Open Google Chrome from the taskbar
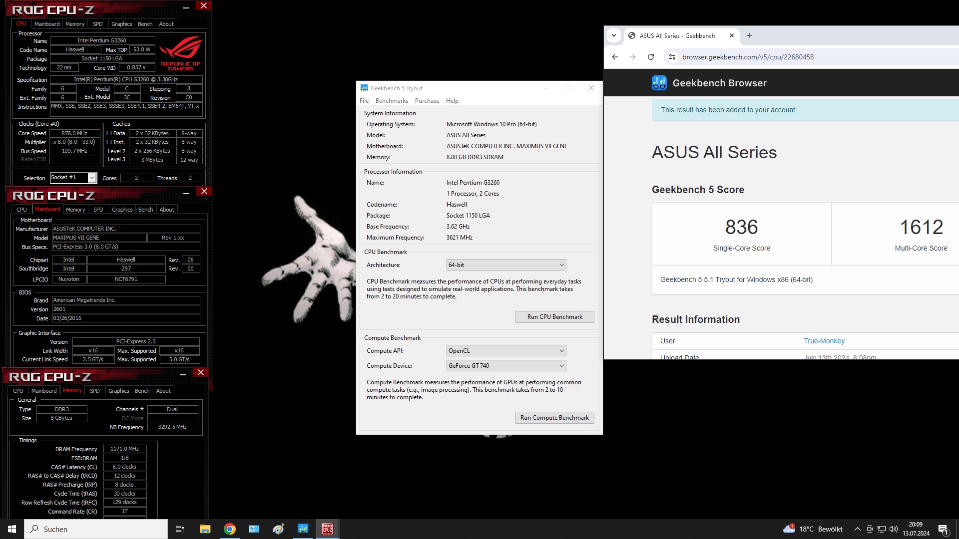 (230, 529)
